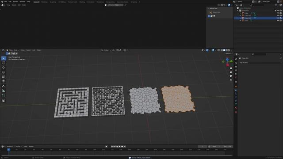This screenshot has height=159, width=283.
Task: Open the Modifiers wrench properties tab
Action: pos(236,90)
